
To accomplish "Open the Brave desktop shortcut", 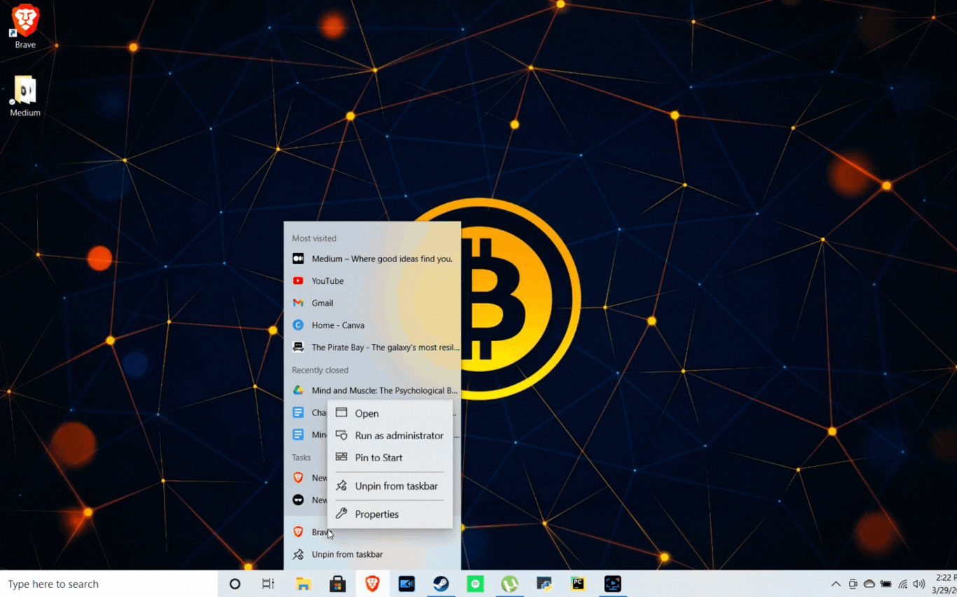I will (x=25, y=28).
